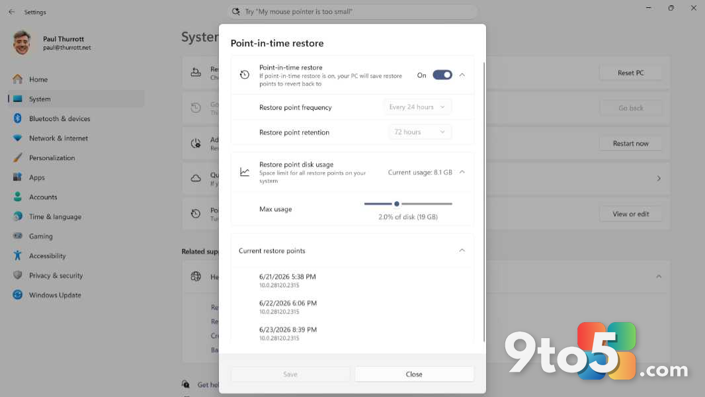Collapse Restore point disk usage chevron
The width and height of the screenshot is (705, 397).
click(x=462, y=172)
